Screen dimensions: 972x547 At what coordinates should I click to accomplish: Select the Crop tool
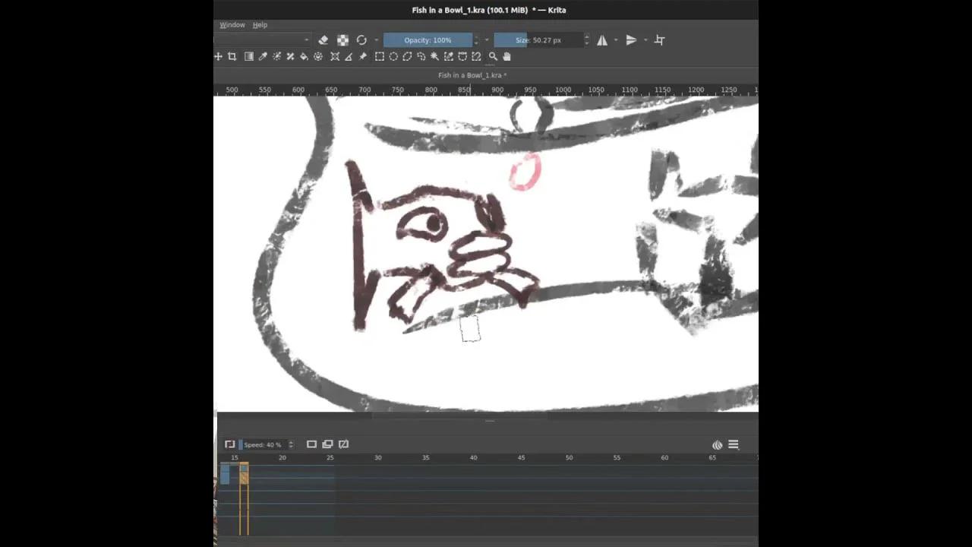[232, 56]
